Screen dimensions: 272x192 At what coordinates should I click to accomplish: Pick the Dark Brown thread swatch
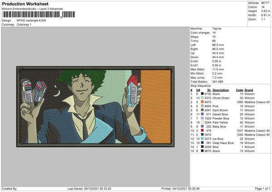pos(202,110)
